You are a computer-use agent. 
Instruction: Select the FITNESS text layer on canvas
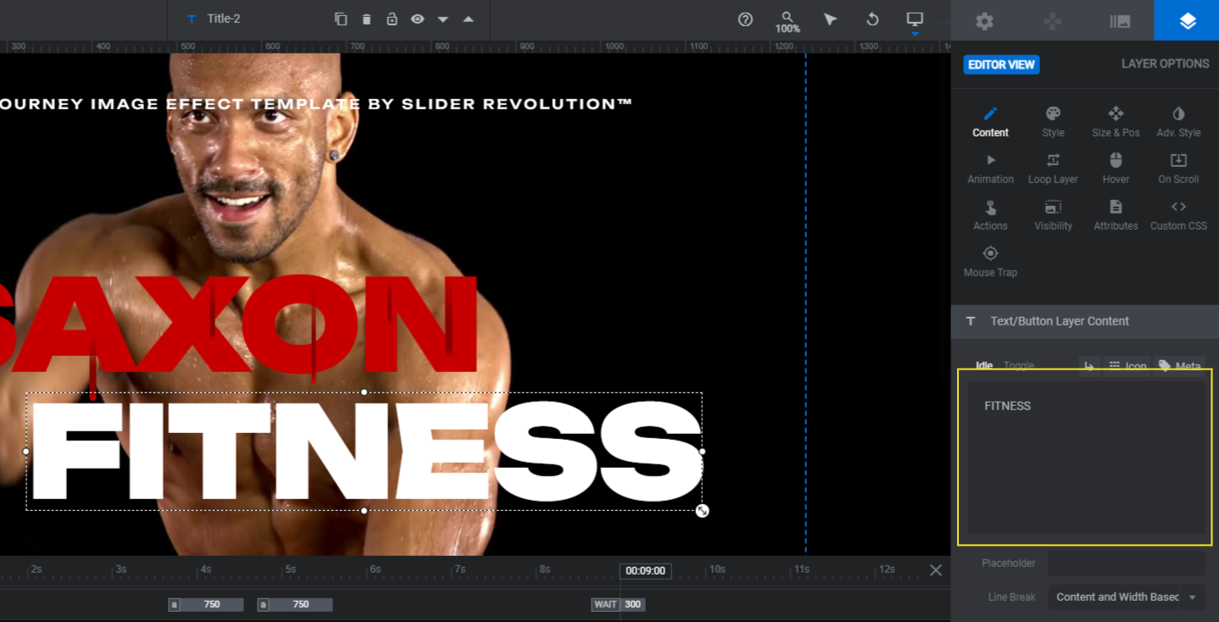click(365, 452)
